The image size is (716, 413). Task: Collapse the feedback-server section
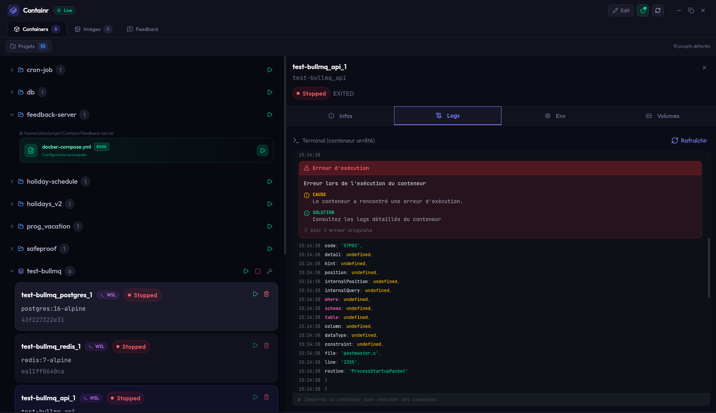coord(12,115)
